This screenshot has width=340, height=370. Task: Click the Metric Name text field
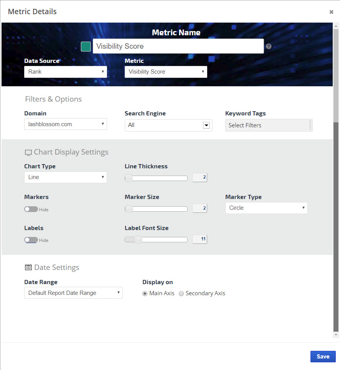(178, 46)
